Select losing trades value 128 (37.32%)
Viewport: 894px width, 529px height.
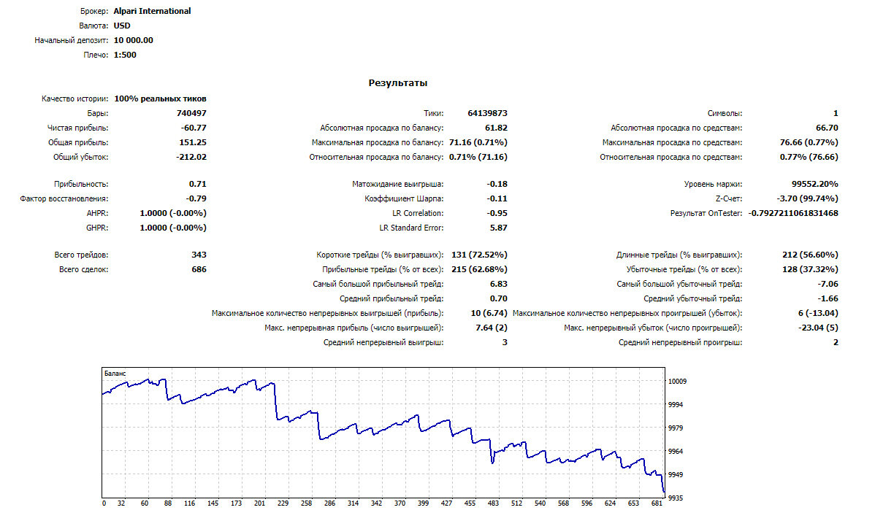click(810, 269)
